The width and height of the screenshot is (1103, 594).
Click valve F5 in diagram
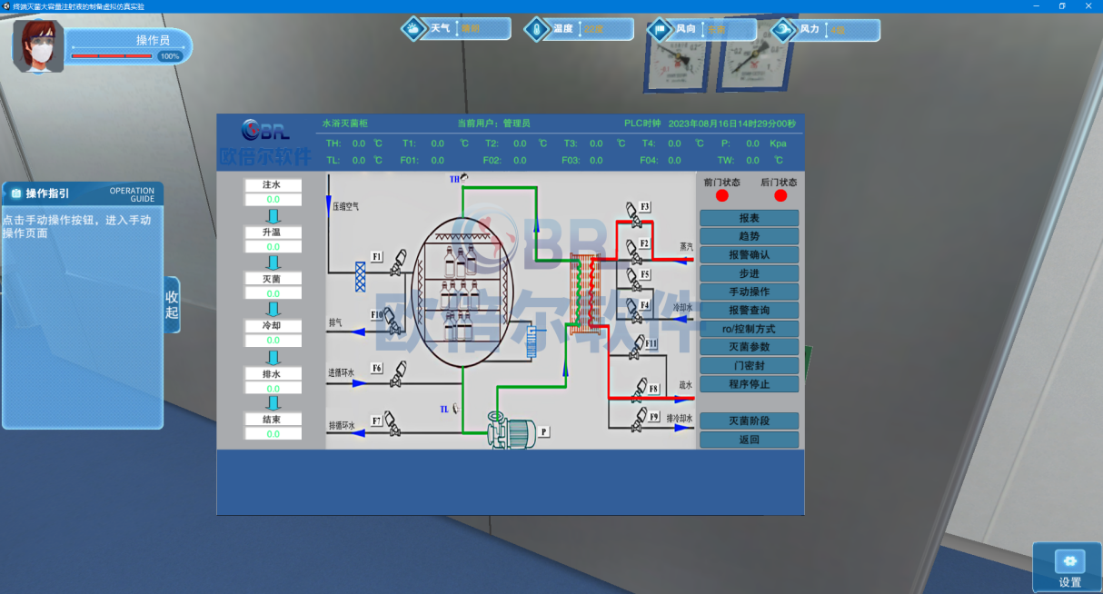click(x=634, y=282)
